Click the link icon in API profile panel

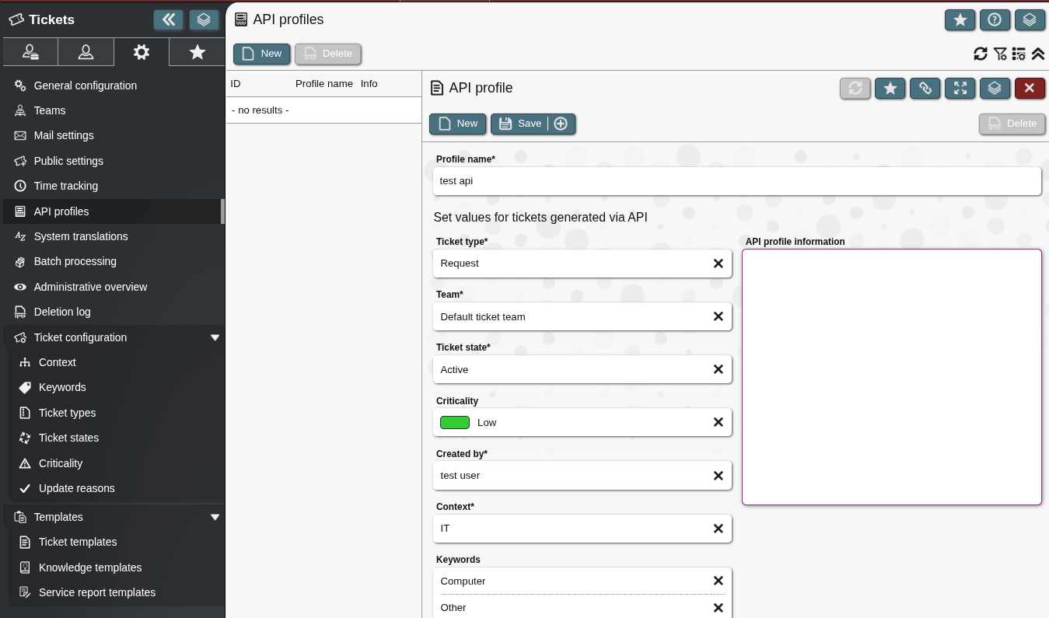point(925,89)
